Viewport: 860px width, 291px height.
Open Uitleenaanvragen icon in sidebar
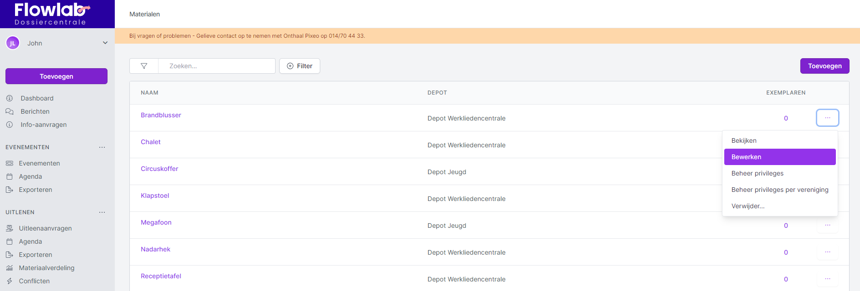coord(10,228)
